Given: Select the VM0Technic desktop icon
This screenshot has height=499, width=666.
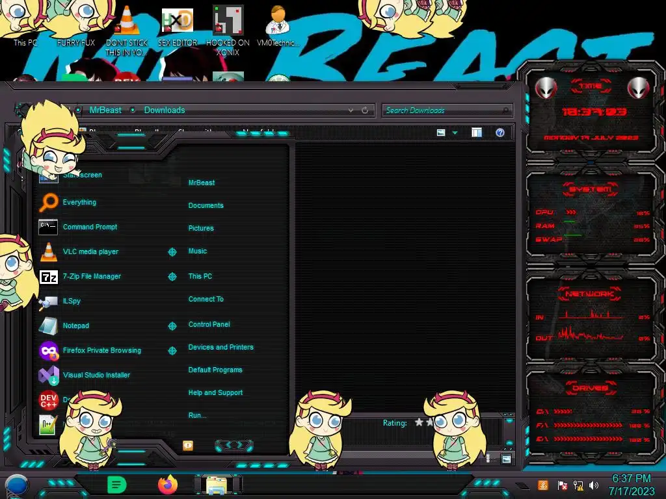Looking at the screenshot, I should (x=278, y=26).
